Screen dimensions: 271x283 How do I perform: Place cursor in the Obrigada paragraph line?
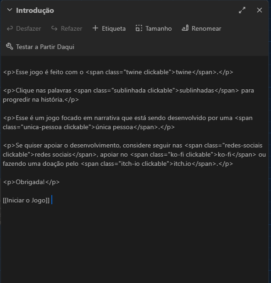(x=31, y=182)
